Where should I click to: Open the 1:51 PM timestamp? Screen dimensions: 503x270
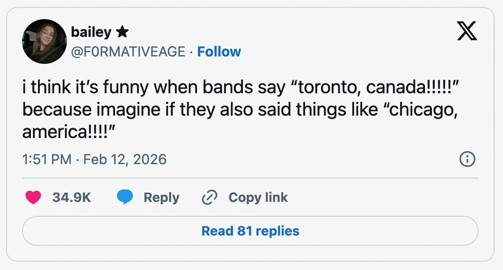coord(47,159)
